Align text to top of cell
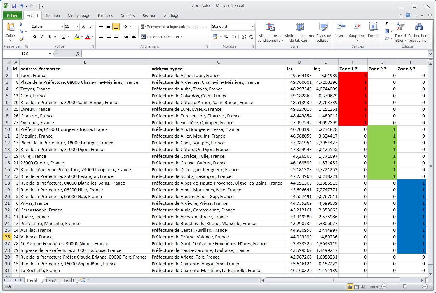The height and width of the screenshot is (293, 436). [101, 27]
